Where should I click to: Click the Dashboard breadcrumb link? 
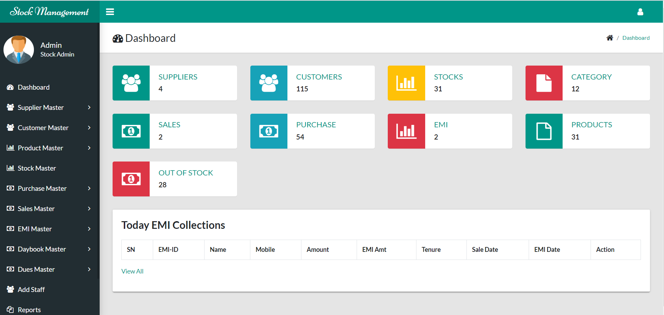pyautogui.click(x=636, y=38)
